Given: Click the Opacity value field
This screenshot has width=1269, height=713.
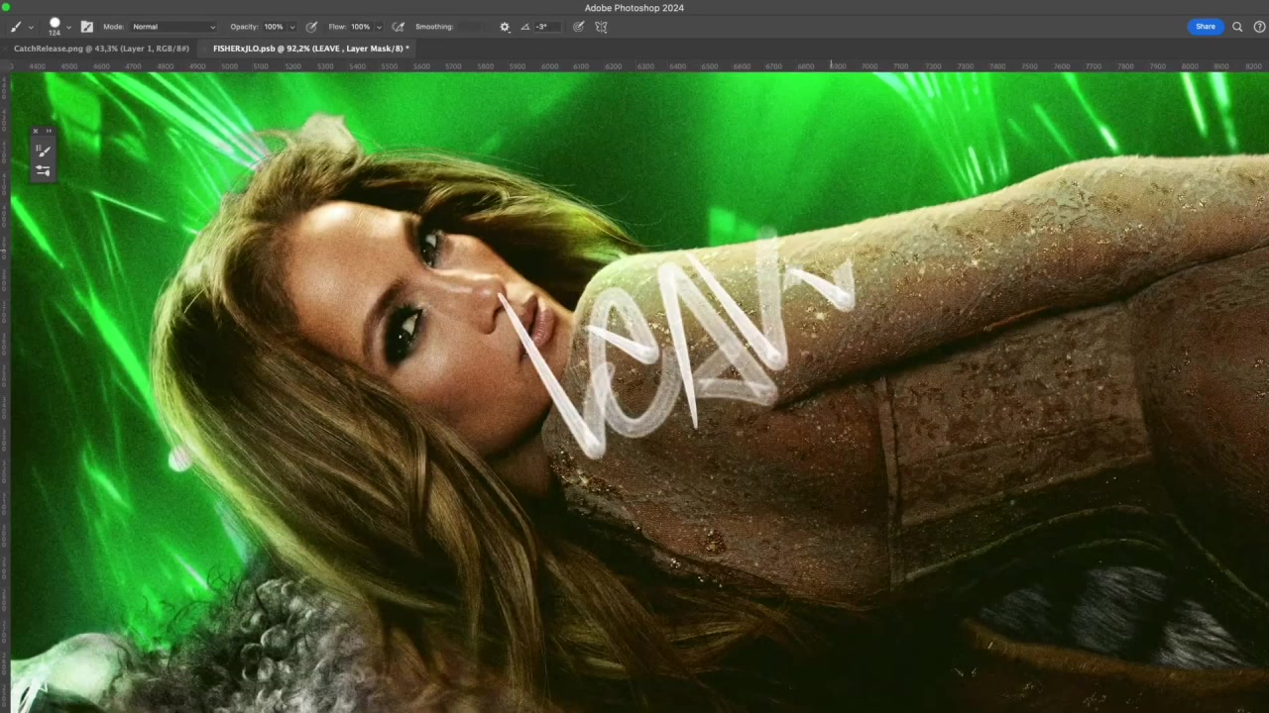Looking at the screenshot, I should tap(273, 27).
